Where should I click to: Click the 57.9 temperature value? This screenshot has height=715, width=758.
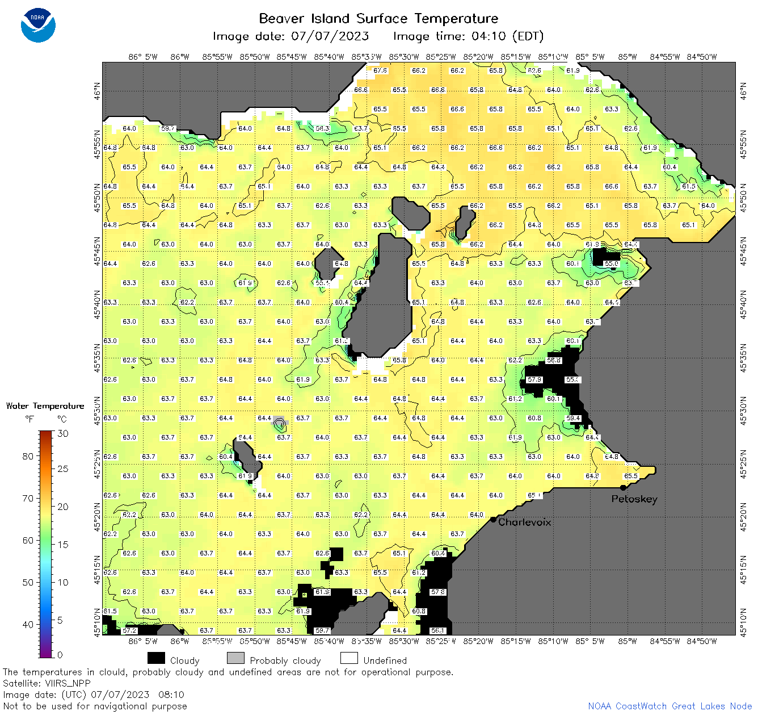pos(534,379)
